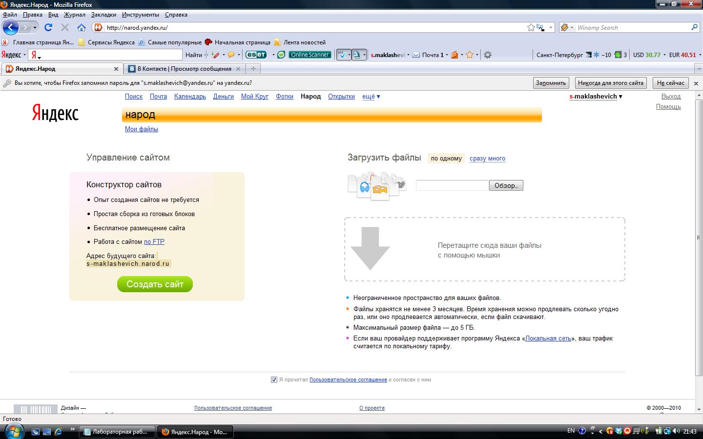The image size is (703, 439).
Task: Click the 'Не сейчас' button
Action: (x=671, y=83)
